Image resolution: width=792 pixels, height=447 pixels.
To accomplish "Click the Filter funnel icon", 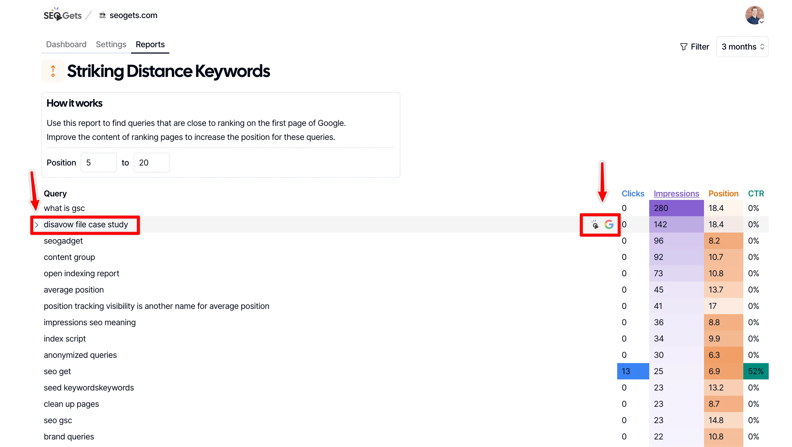I will point(684,47).
